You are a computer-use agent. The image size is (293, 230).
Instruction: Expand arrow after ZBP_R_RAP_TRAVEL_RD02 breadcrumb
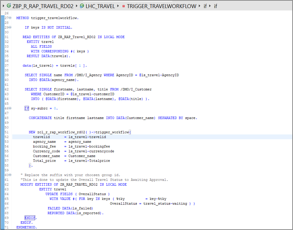tap(77, 6)
